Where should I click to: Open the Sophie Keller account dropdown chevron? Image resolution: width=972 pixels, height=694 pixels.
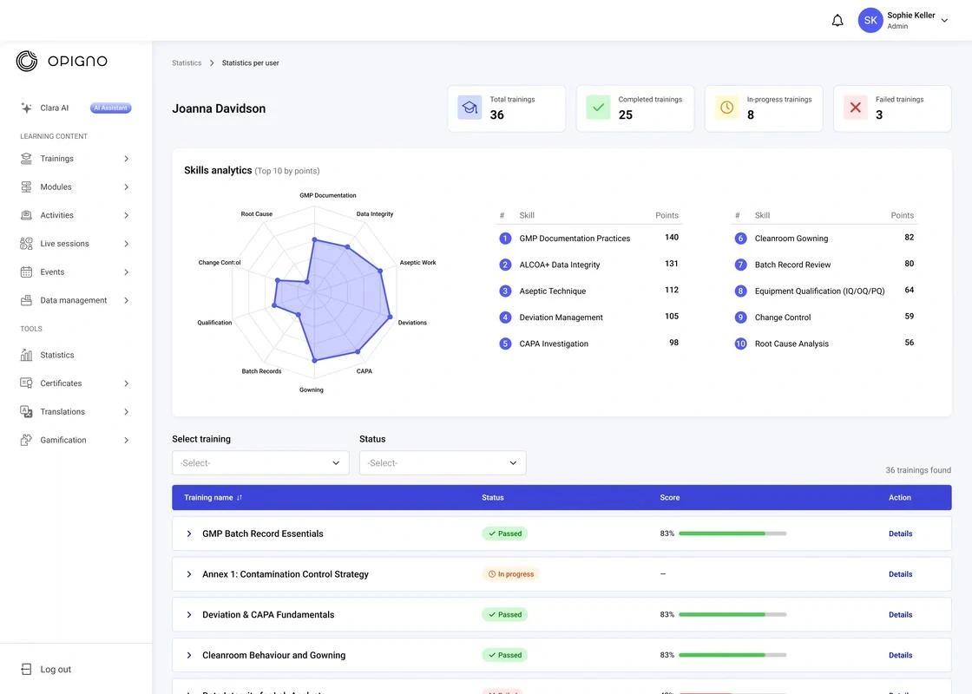click(x=944, y=21)
